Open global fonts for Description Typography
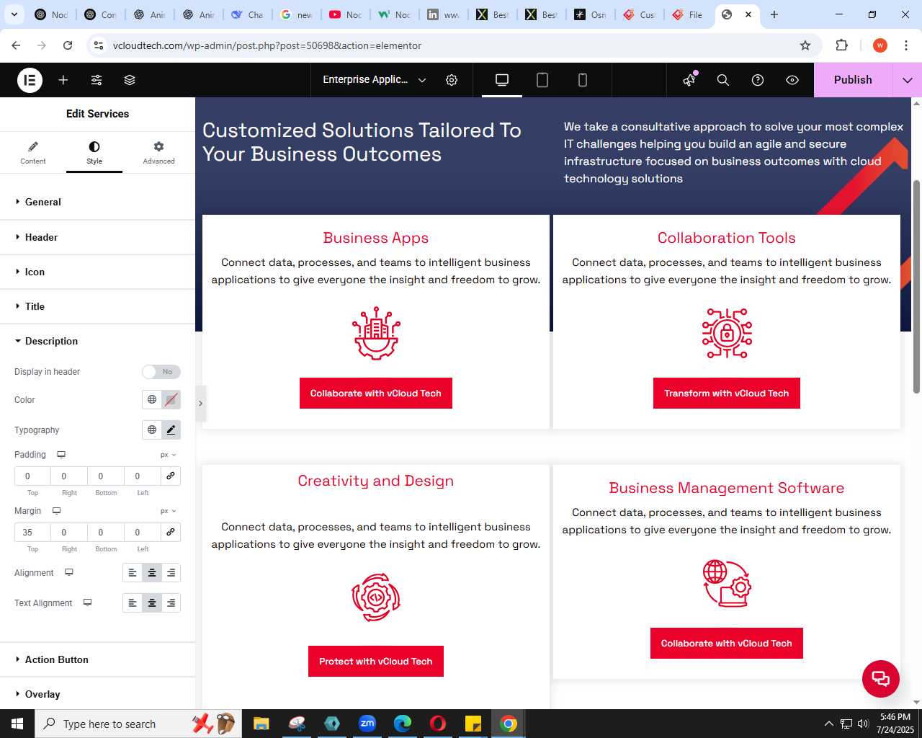The width and height of the screenshot is (922, 738). 152,430
